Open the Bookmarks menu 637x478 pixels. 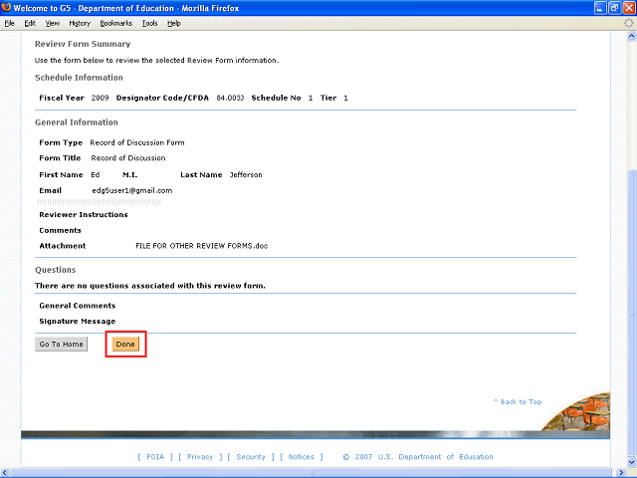click(116, 23)
